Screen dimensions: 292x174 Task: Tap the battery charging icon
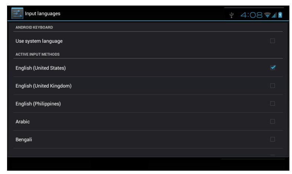coord(280,15)
